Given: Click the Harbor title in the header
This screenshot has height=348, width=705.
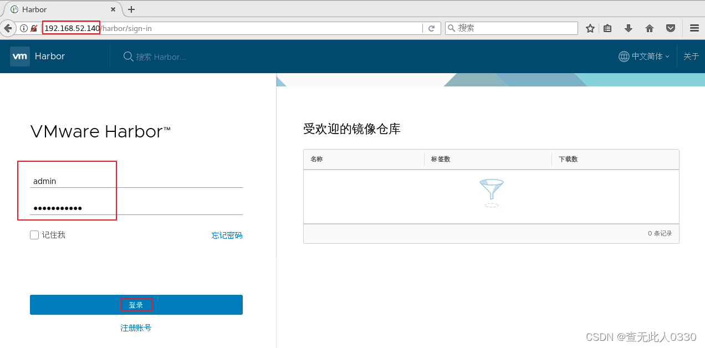Looking at the screenshot, I should [50, 57].
